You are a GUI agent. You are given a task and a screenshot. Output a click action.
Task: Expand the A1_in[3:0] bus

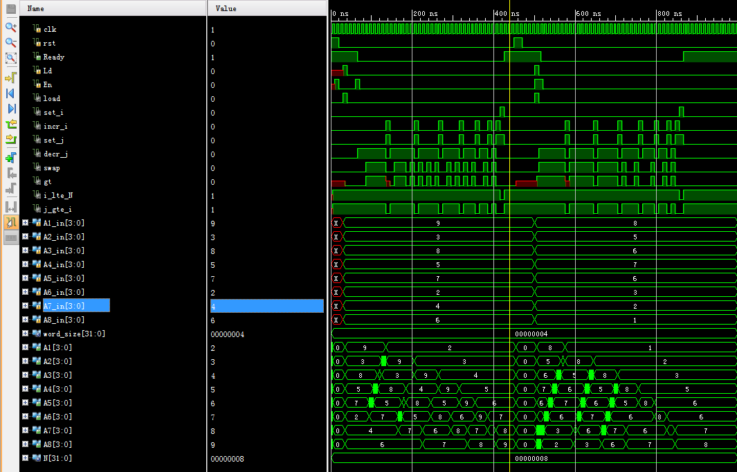pos(26,223)
